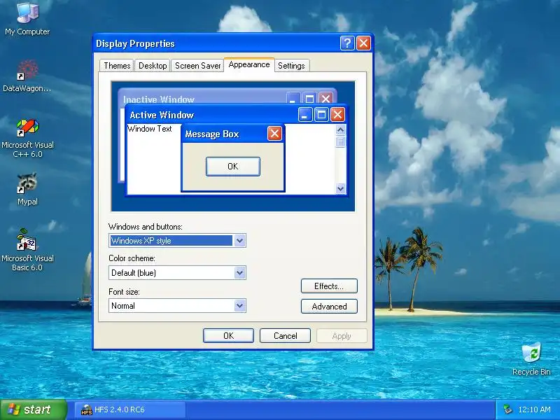The width and height of the screenshot is (560, 420).
Task: Open the Color scheme dropdown
Action: tap(239, 273)
